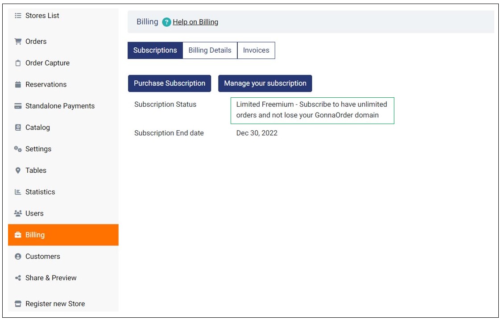
Task: Select the highlighted Billing menu item
Action: click(x=63, y=235)
